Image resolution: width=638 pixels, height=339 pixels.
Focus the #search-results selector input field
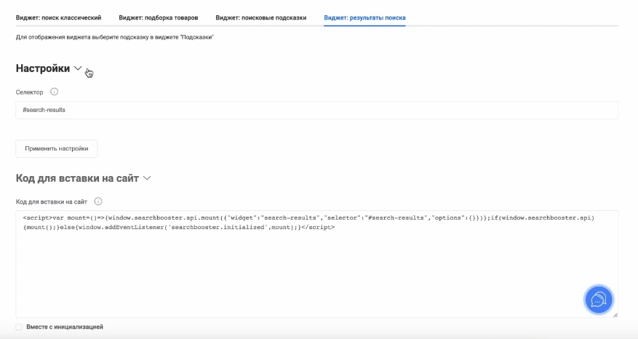click(x=316, y=110)
